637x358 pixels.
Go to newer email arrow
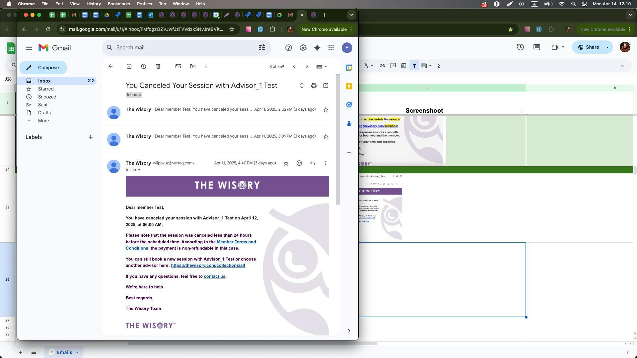[294, 66]
